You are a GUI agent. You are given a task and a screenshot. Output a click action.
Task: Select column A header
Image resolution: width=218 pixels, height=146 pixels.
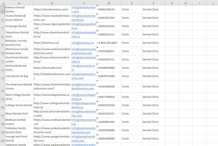pos(19,3)
